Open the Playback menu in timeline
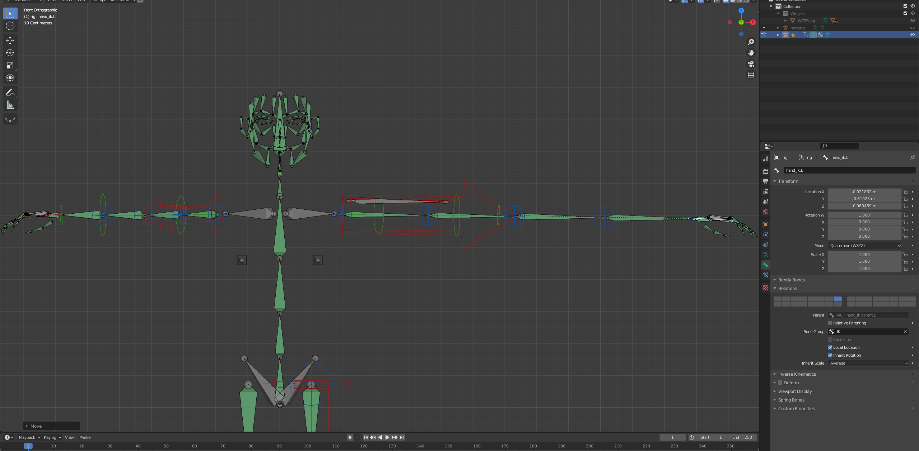 pyautogui.click(x=29, y=437)
